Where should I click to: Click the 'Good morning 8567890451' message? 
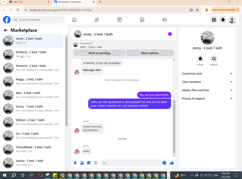point(92,128)
